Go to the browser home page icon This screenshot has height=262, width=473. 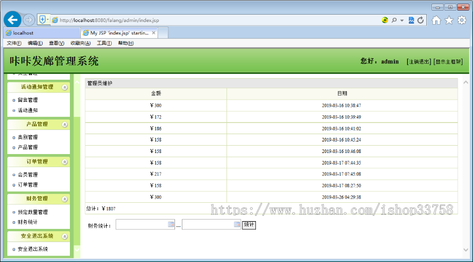pyautogui.click(x=436, y=20)
